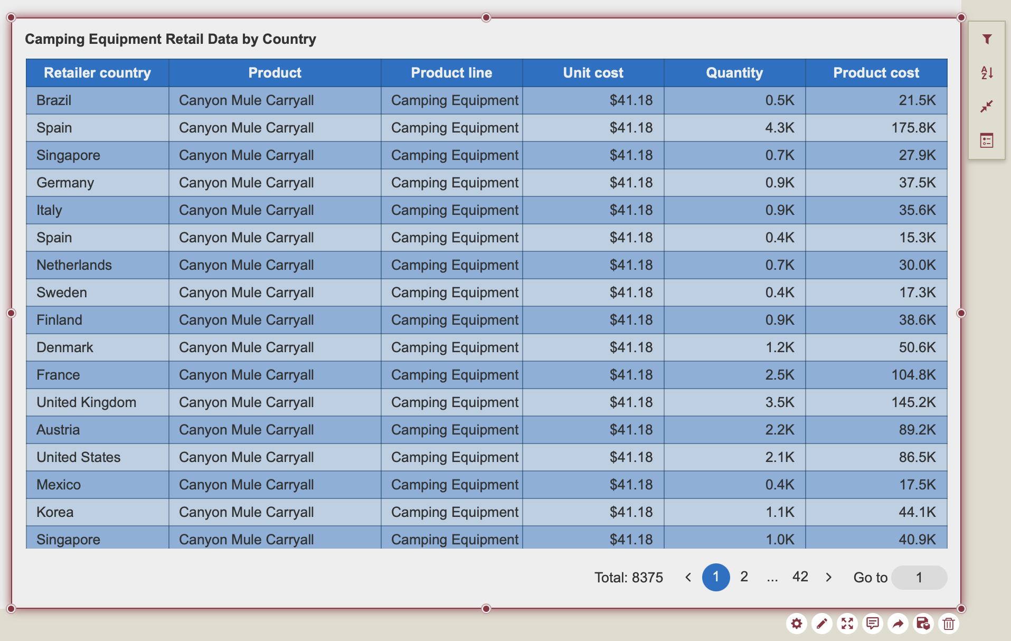Click the Retailer country column header
1011x641 pixels.
(x=97, y=73)
